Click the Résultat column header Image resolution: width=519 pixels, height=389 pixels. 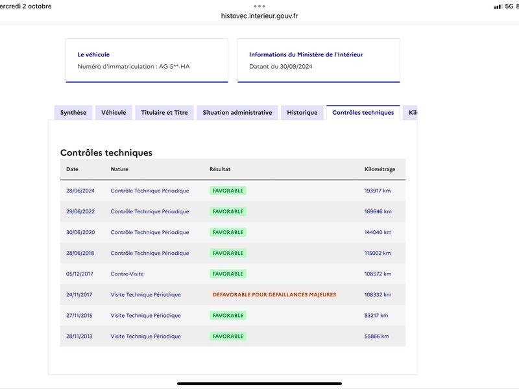(220, 169)
